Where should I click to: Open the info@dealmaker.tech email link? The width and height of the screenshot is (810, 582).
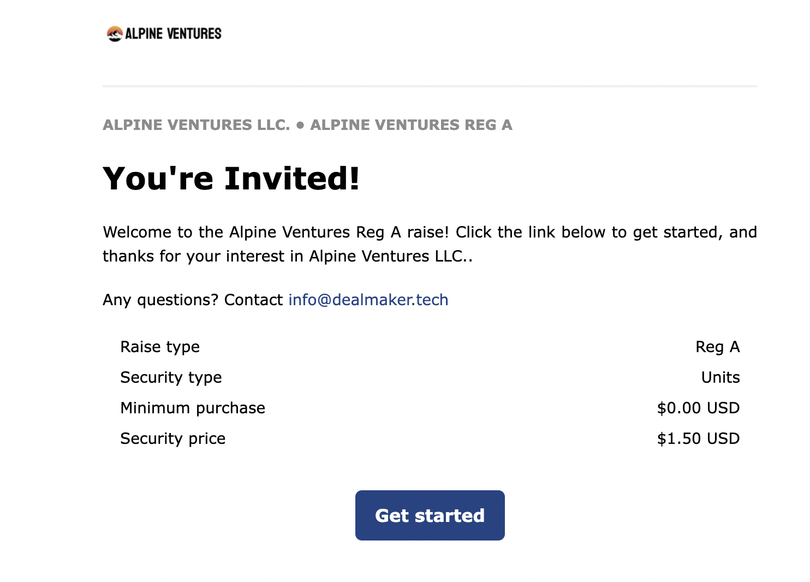(x=368, y=300)
